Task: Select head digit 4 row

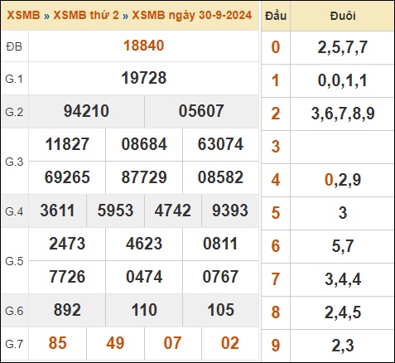Action: (328, 180)
